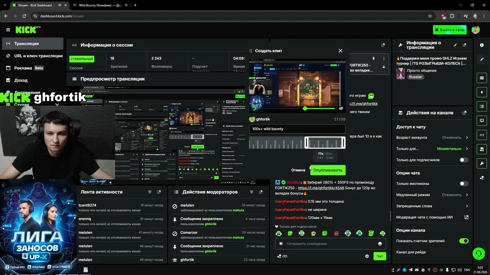Pop out the Действия модераторов panel
Viewport: 490px width, 275px height.
[x=261, y=192]
